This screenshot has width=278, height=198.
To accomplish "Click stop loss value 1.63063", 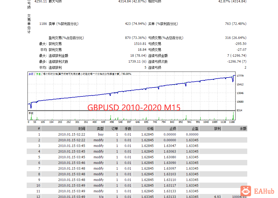I will [x=170, y=152].
